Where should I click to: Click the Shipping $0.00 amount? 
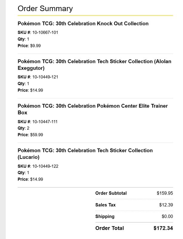point(167,216)
